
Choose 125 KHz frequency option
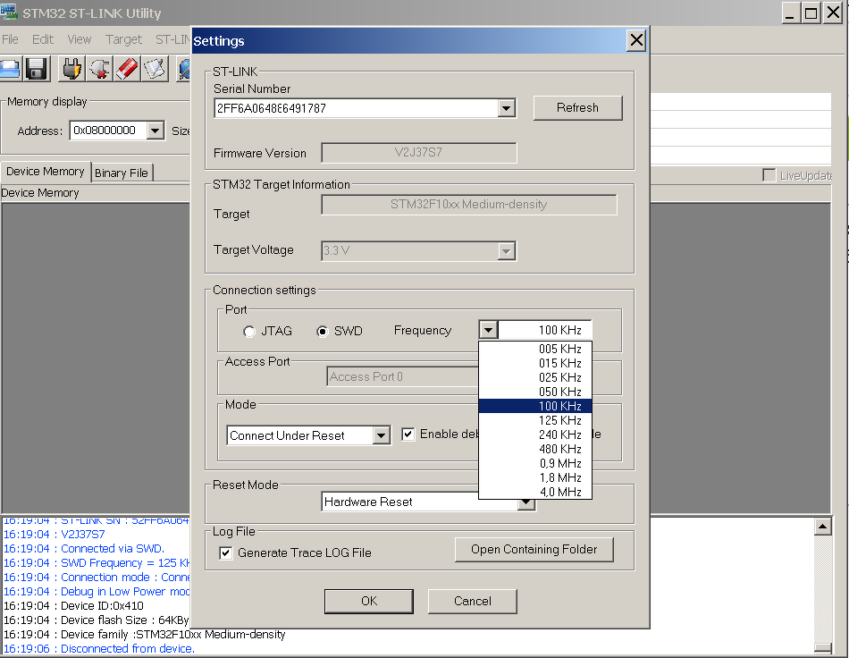(535, 420)
